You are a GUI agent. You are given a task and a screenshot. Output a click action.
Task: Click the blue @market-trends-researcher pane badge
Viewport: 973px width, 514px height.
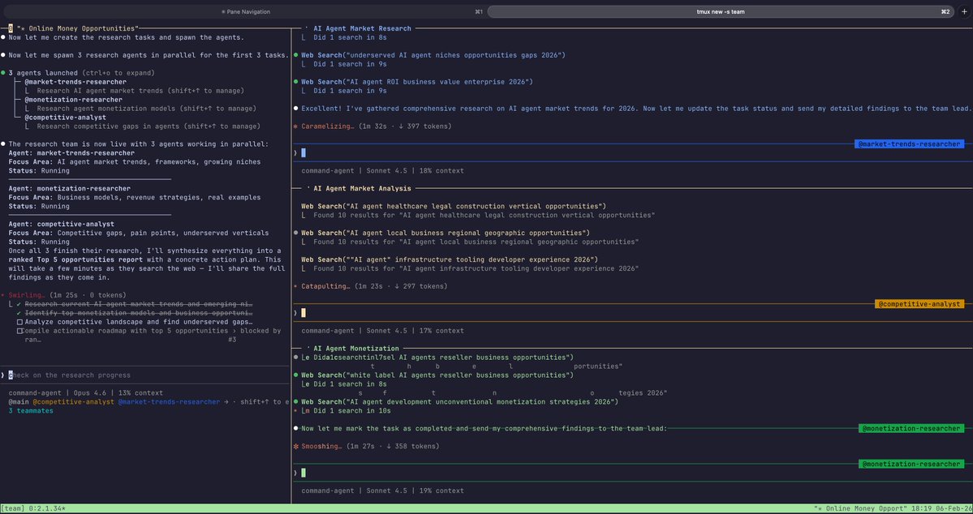[910, 143]
